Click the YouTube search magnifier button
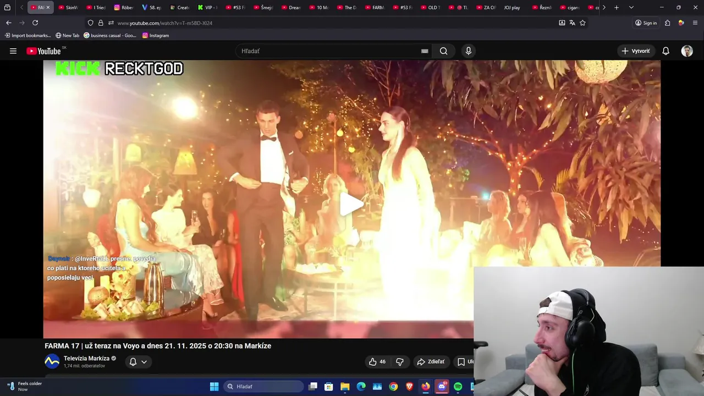The width and height of the screenshot is (704, 396). pyautogui.click(x=443, y=51)
